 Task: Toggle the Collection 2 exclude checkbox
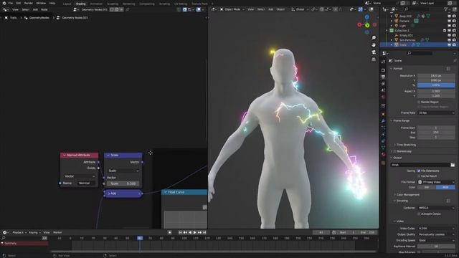pyautogui.click(x=445, y=30)
